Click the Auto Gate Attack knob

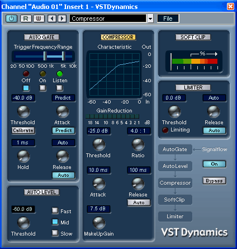63,111
